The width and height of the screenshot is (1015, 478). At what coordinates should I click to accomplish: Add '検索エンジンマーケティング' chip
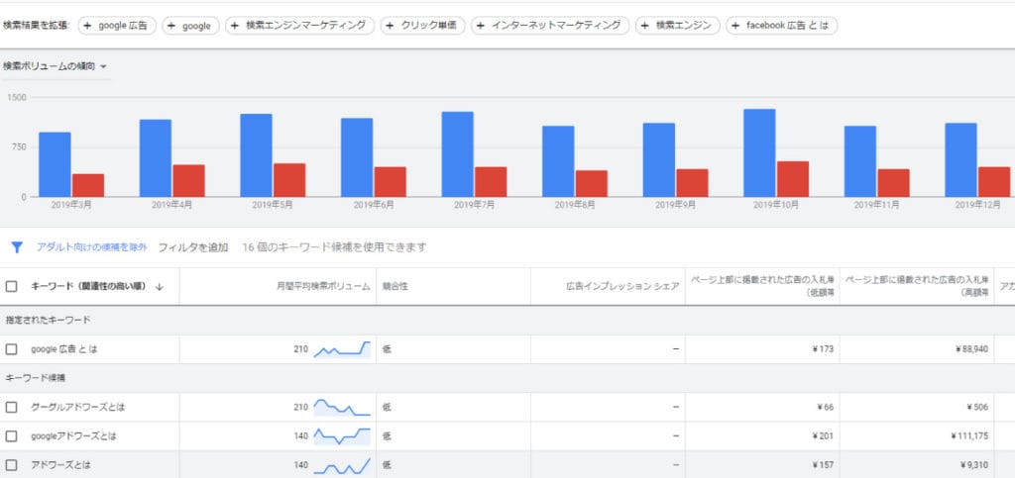coord(299,26)
